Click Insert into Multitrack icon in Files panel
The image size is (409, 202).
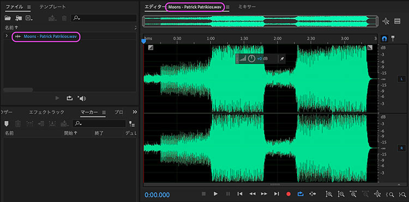(x=52, y=18)
